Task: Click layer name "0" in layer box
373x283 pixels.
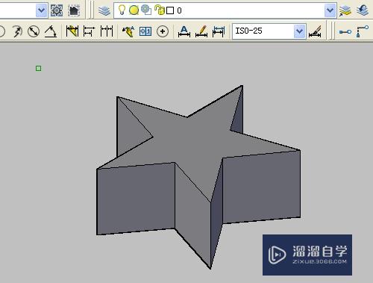Action: click(x=179, y=10)
